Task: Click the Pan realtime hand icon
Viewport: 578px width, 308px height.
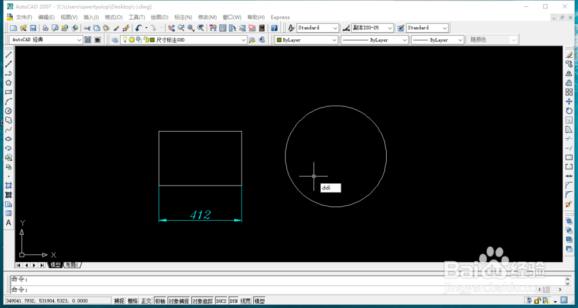Action: 172,28
